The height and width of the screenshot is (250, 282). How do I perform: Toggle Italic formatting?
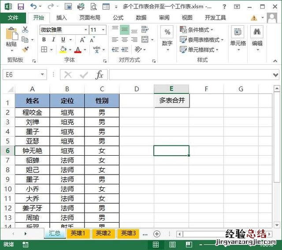point(53,40)
